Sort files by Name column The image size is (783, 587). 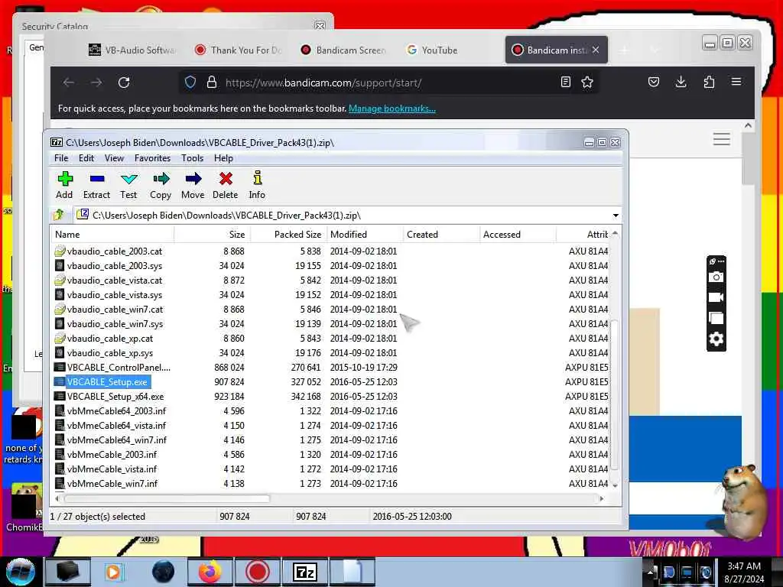tap(112, 235)
